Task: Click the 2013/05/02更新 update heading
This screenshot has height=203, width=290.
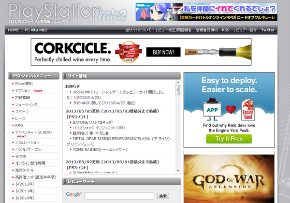Action: click(x=112, y=162)
